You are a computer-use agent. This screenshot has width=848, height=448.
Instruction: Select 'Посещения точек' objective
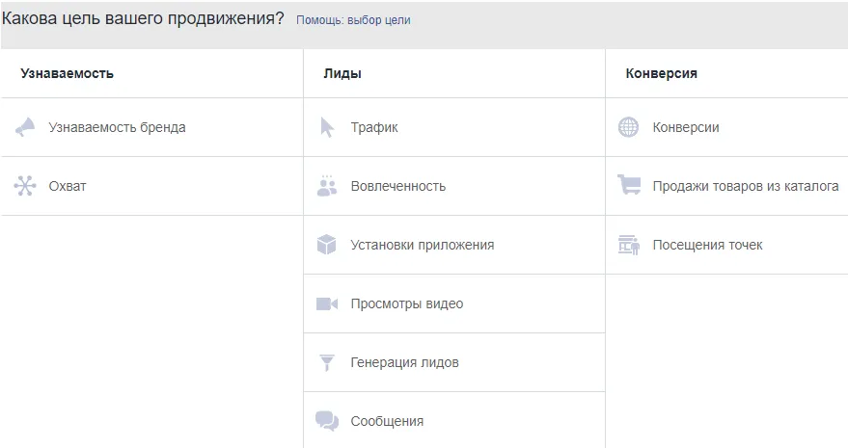click(x=707, y=245)
